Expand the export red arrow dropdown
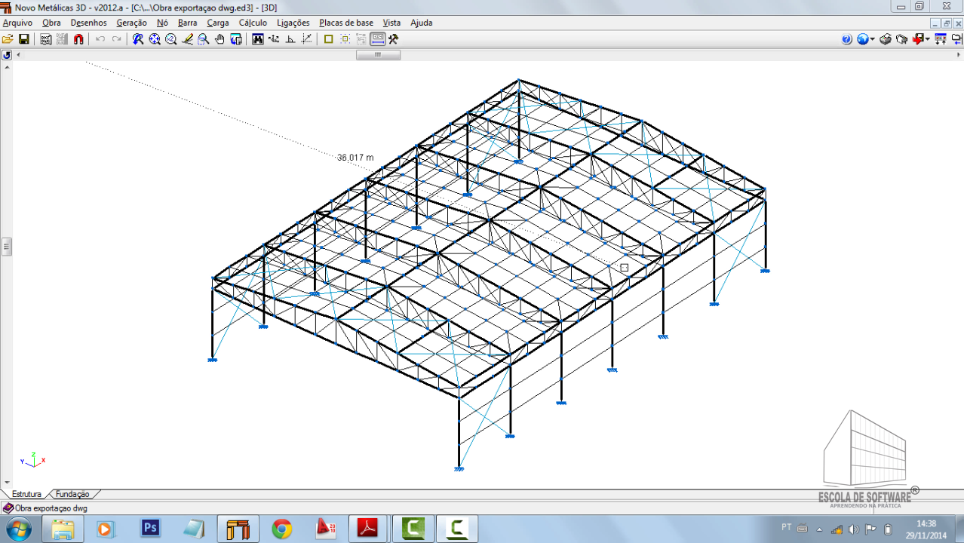This screenshot has height=543, width=964. pyautogui.click(x=928, y=39)
